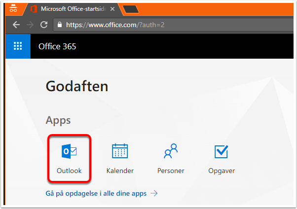
Task: Open the Kalender app
Action: [120, 159]
